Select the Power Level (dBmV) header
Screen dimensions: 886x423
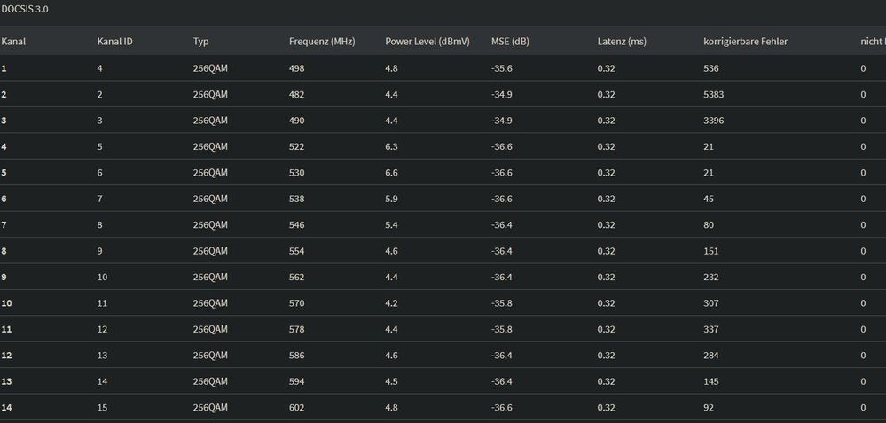click(x=427, y=41)
